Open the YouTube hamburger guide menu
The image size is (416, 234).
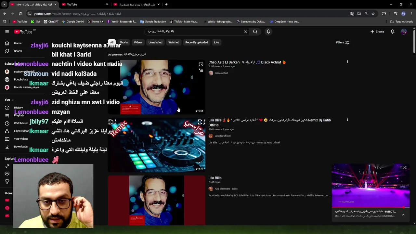7,32
